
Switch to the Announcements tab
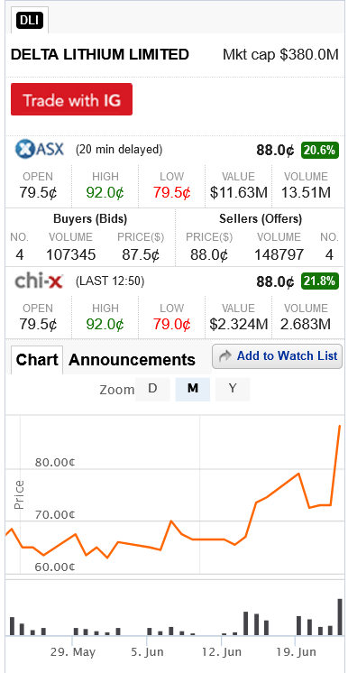[132, 360]
